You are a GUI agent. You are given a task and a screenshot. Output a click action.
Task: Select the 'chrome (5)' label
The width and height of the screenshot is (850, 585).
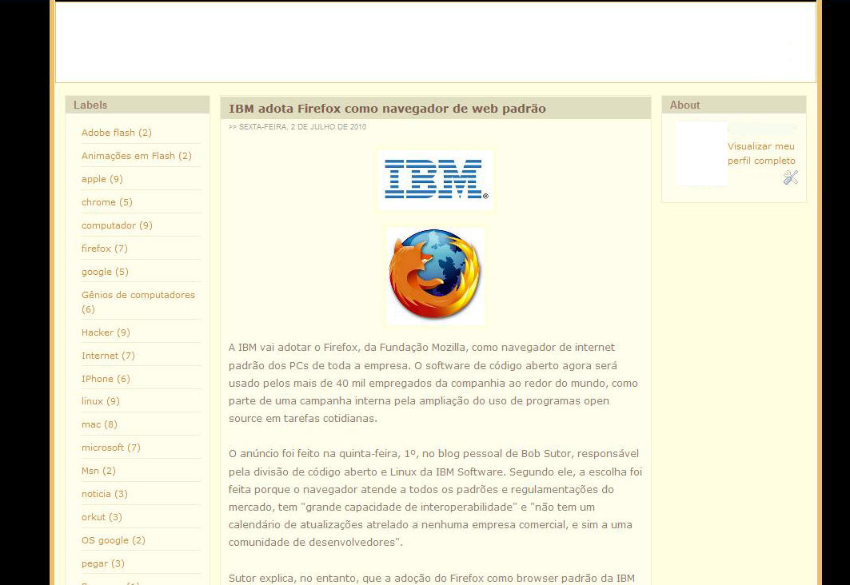(x=107, y=202)
